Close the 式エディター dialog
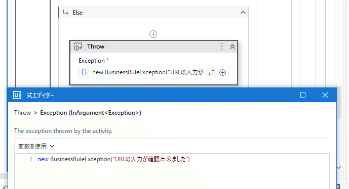The image size is (349, 189). 325,95
